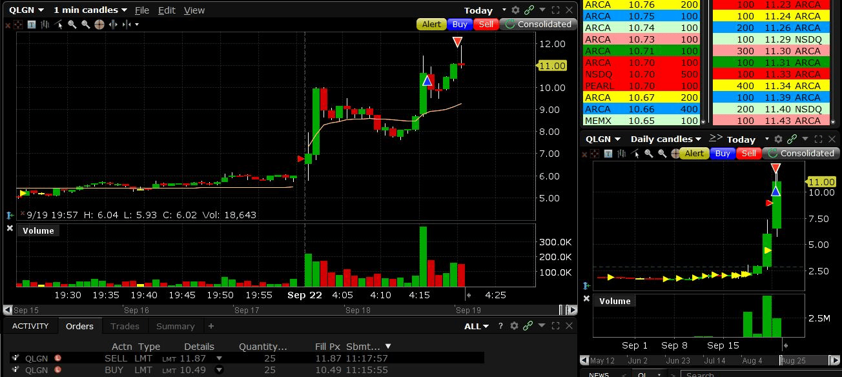Open QLGN symbol dropdown in 1 min chart
Image resolution: width=842 pixels, height=377 pixels.
pyautogui.click(x=26, y=10)
